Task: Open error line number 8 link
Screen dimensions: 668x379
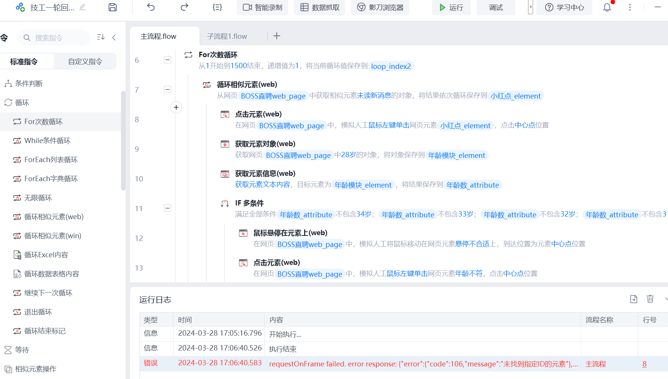Action: point(644,364)
